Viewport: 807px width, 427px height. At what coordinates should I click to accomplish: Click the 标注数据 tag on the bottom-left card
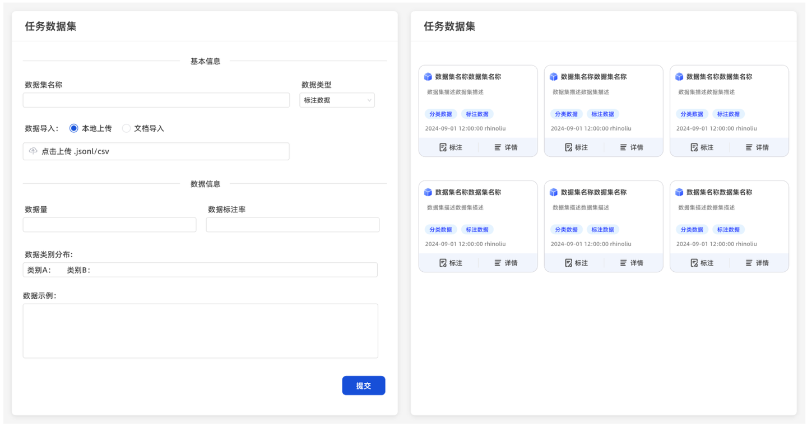477,229
